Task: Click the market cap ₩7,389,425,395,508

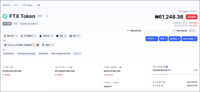Action: pyautogui.click(x=12, y=71)
